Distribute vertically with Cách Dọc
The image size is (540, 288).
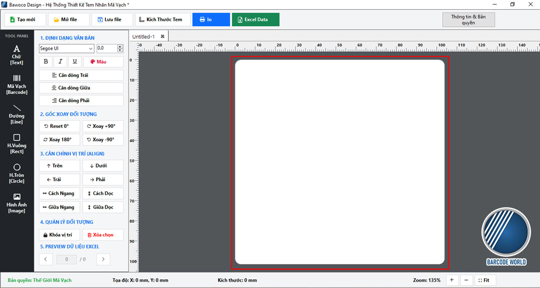[x=103, y=194]
